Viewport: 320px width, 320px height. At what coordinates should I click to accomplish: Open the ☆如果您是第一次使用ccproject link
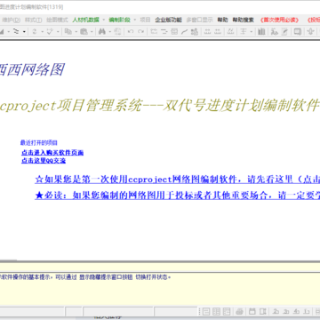pos(177,180)
